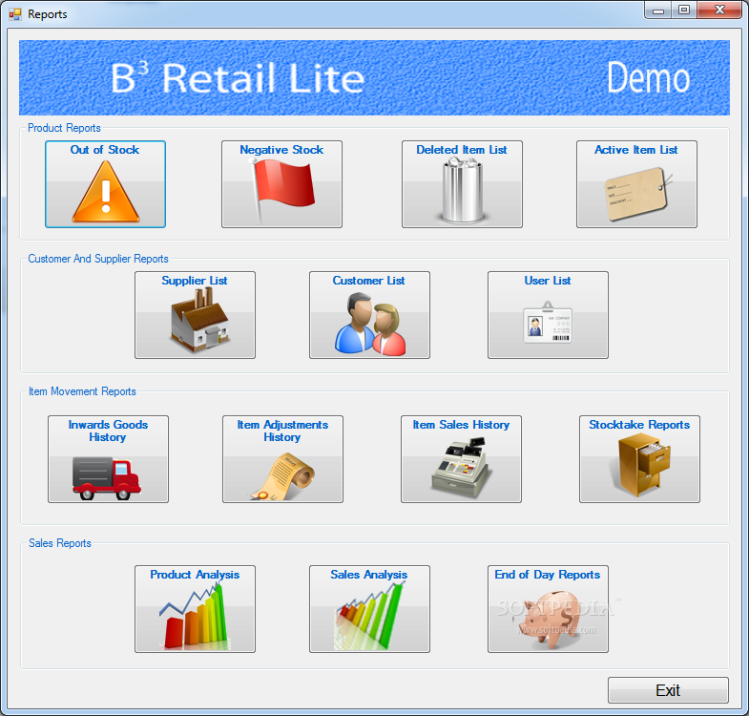Minimize the Reports window
The image size is (749, 716).
click(x=658, y=11)
